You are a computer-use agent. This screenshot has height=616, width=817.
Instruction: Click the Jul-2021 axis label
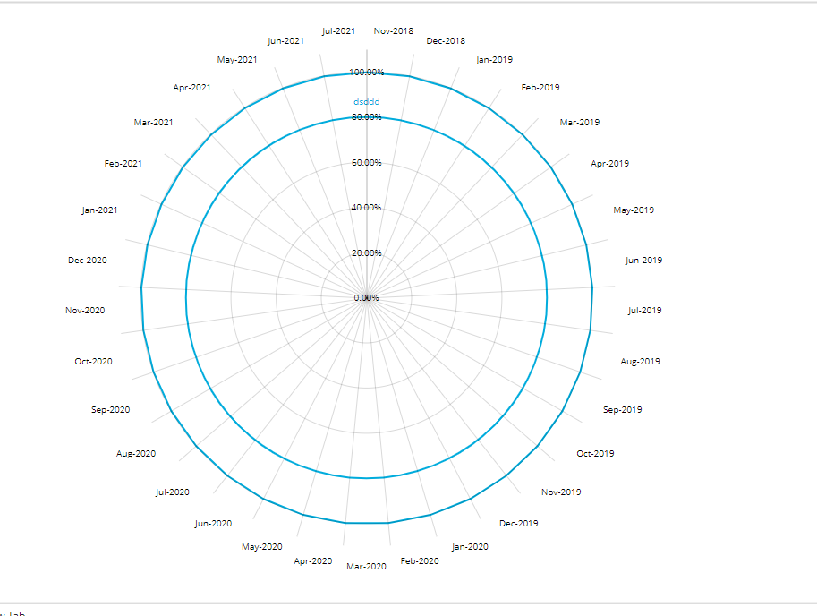pos(338,31)
